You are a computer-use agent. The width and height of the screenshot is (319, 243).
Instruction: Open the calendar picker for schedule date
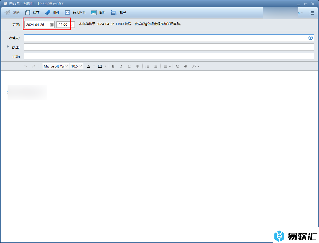click(52, 25)
